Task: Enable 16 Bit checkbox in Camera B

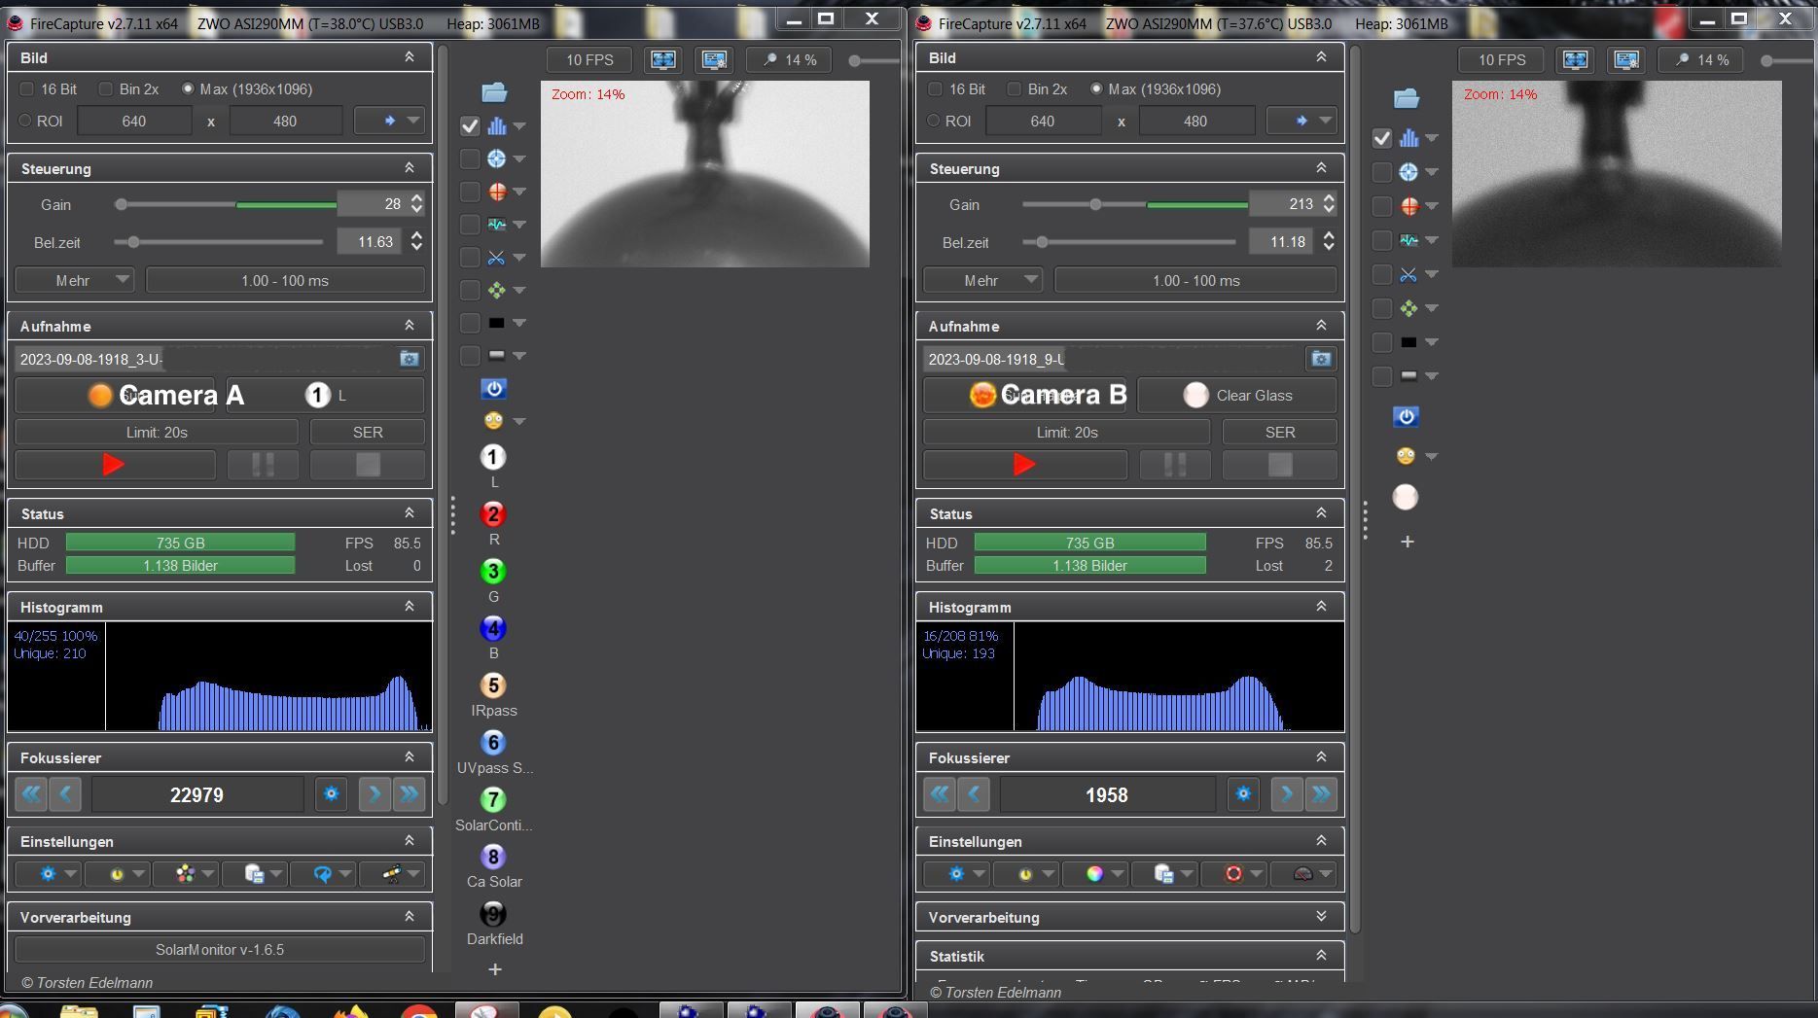Action: click(935, 88)
